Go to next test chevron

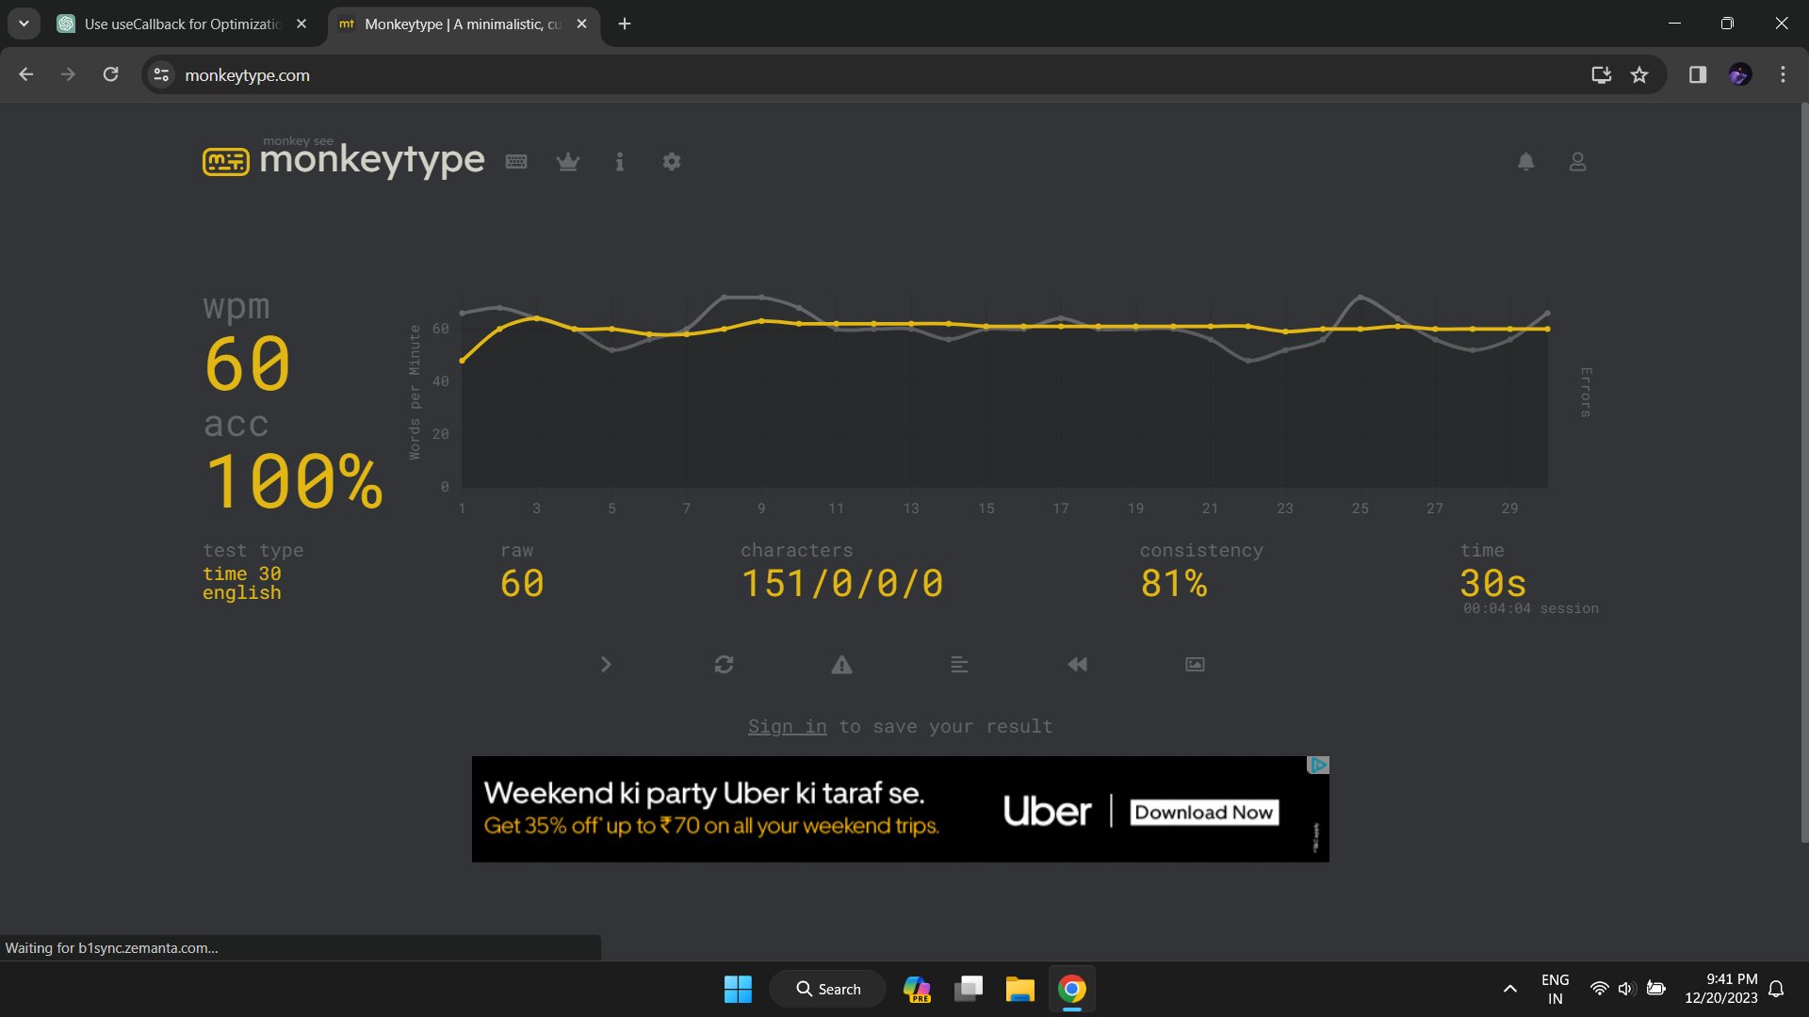tap(606, 665)
